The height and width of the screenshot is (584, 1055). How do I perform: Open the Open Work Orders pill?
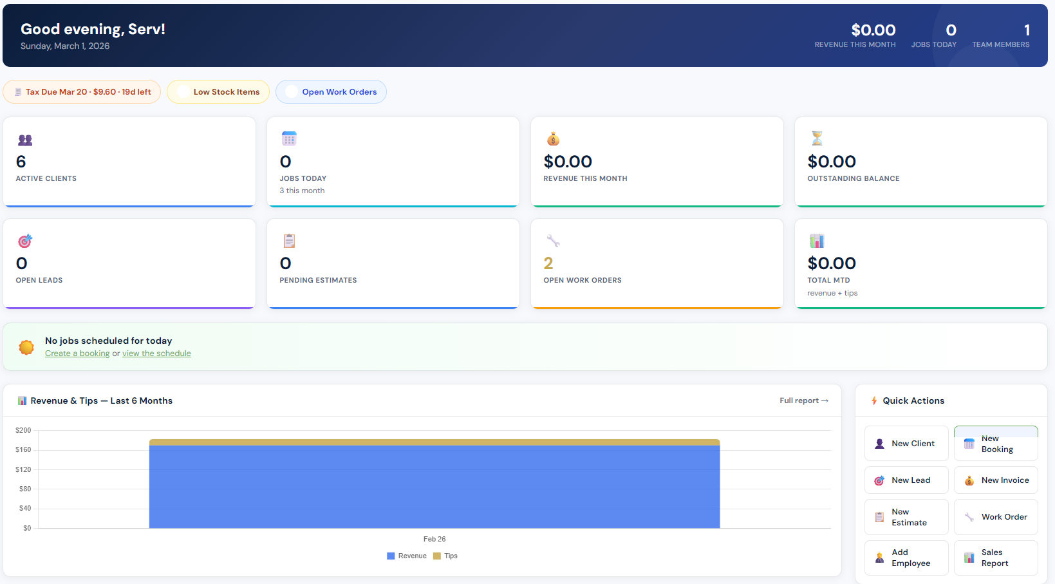[331, 92]
